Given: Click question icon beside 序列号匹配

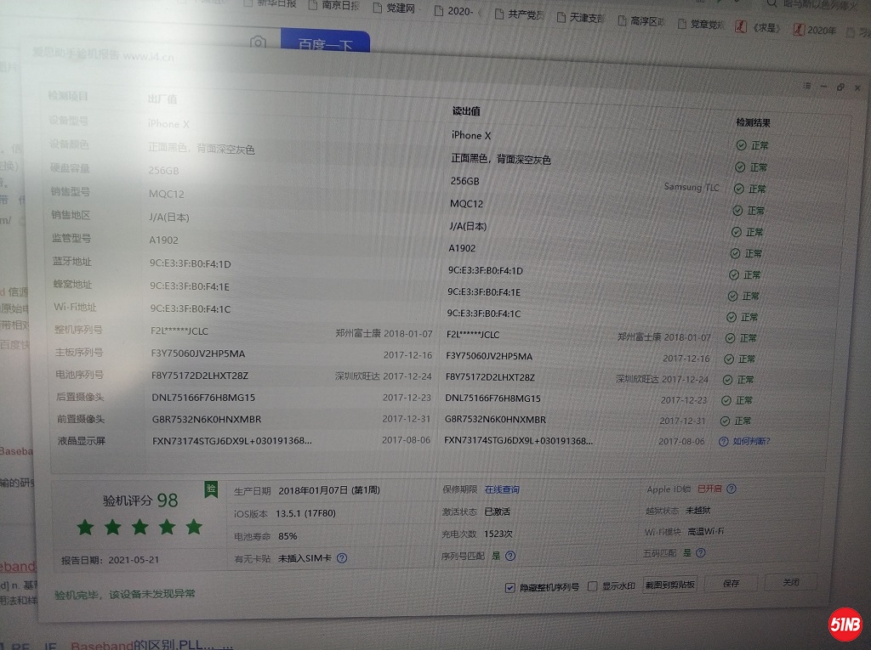Looking at the screenshot, I should [x=510, y=556].
